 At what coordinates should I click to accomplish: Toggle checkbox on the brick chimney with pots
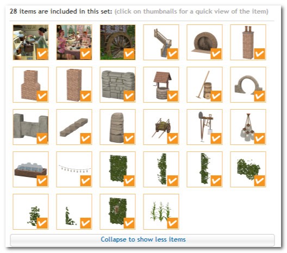coord(259,54)
